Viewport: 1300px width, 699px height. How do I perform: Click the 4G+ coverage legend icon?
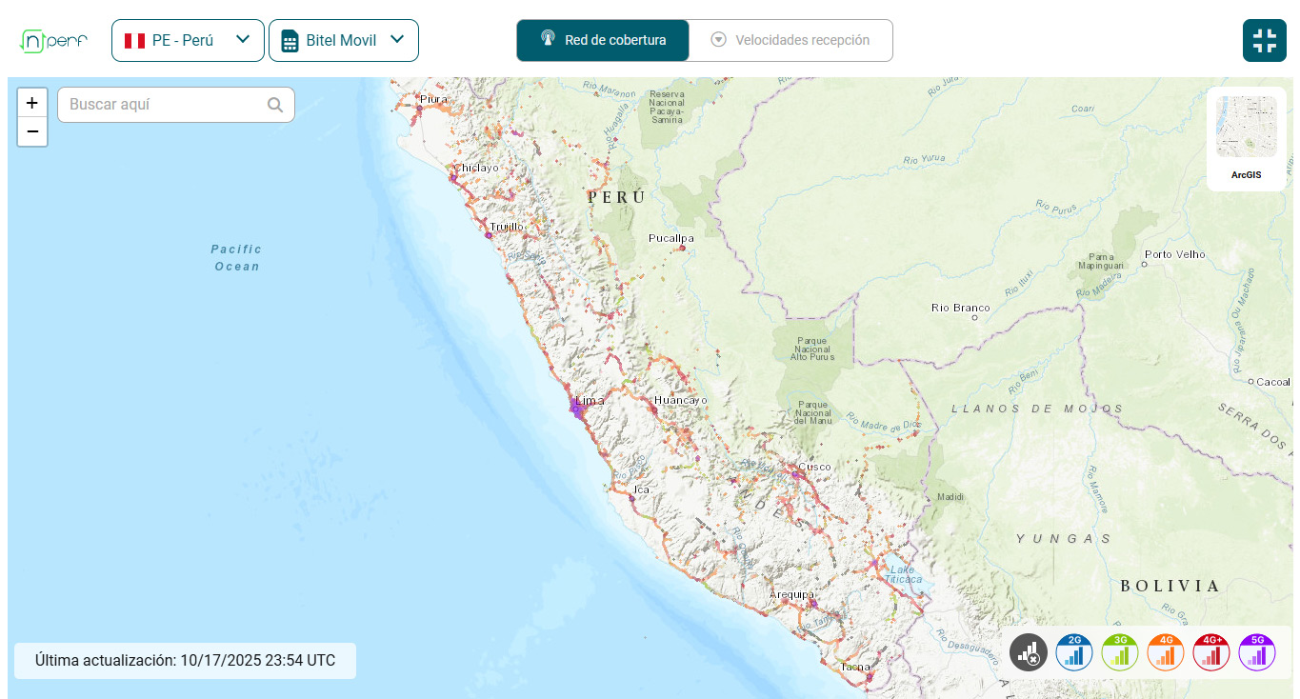click(1211, 652)
